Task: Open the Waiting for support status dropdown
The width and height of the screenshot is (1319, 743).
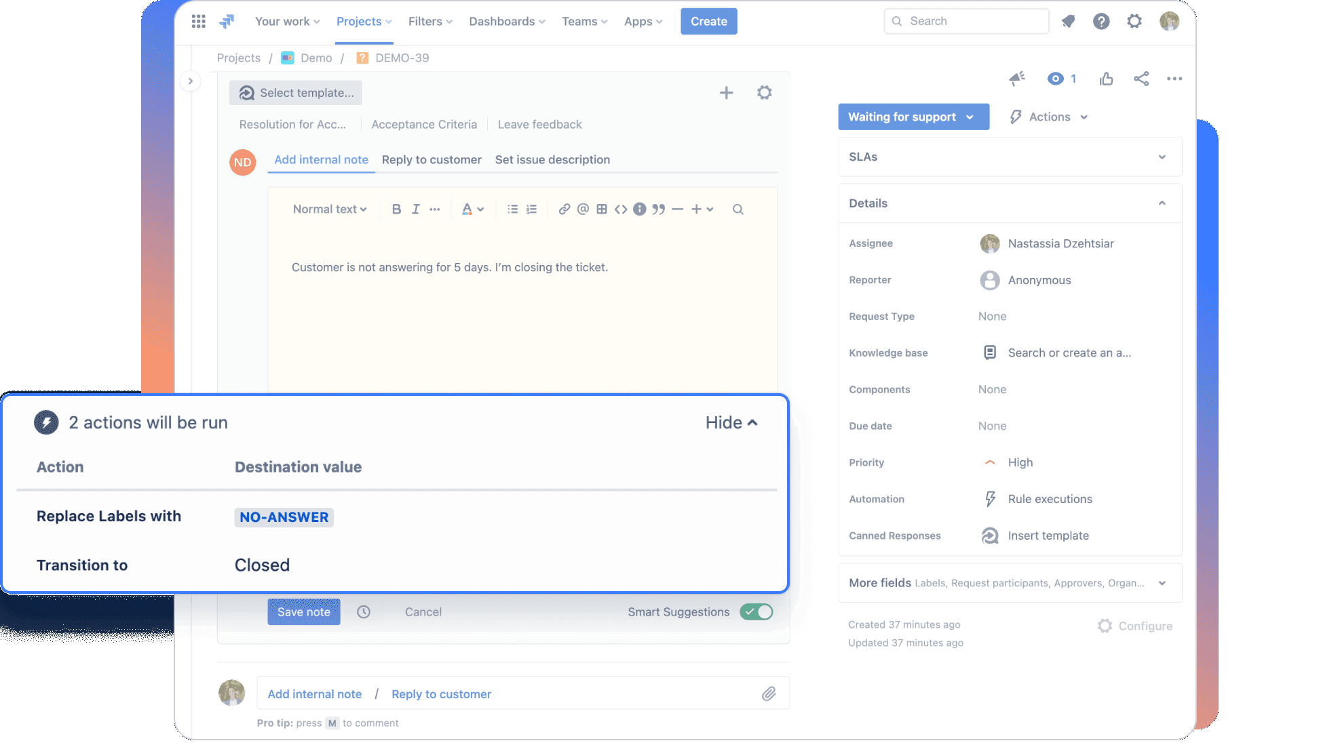Action: 913,117
